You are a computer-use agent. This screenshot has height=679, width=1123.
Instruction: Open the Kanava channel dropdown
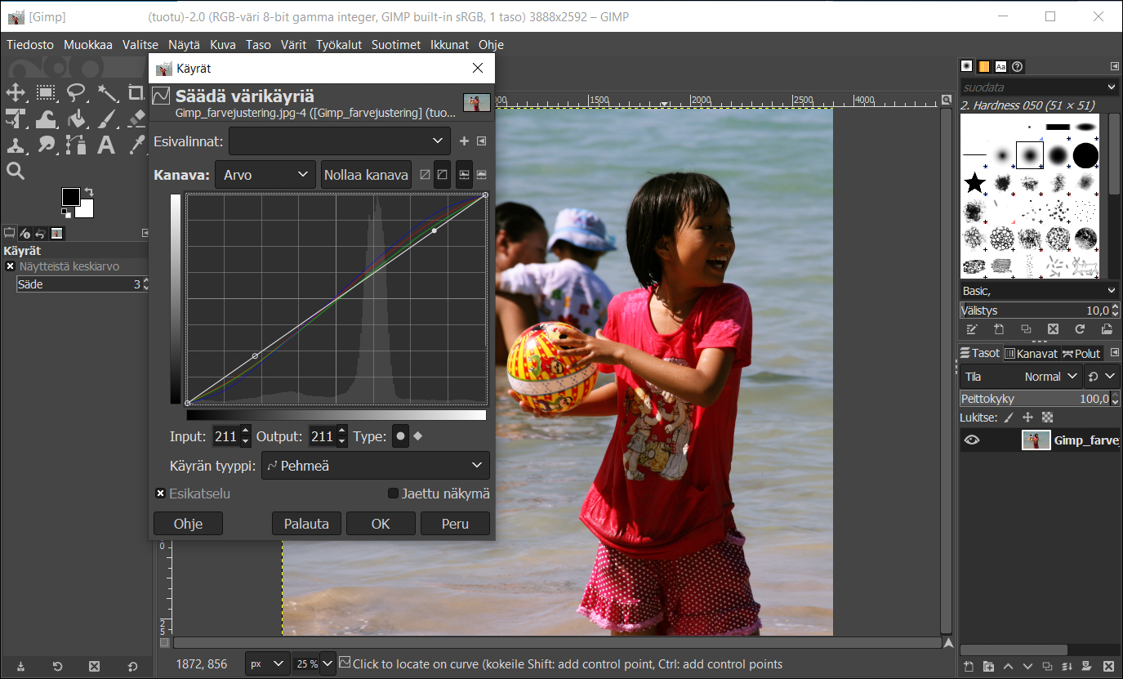coord(265,175)
